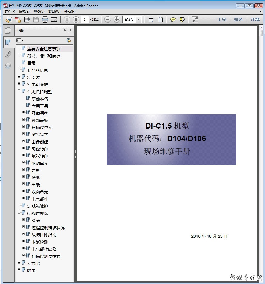Open the 视图(V) menu

tap(39, 12)
